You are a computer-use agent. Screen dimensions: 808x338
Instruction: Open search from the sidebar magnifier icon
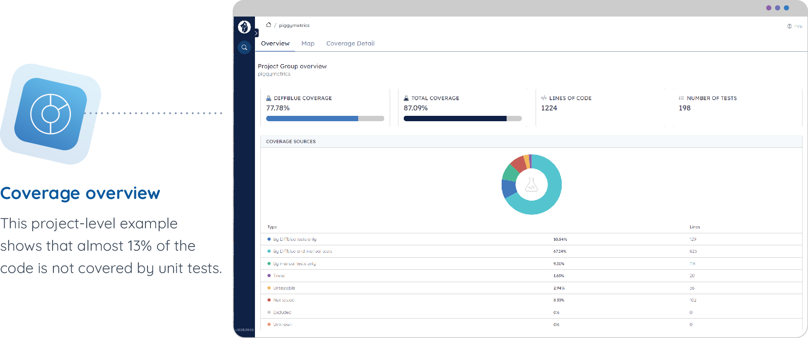click(x=244, y=48)
